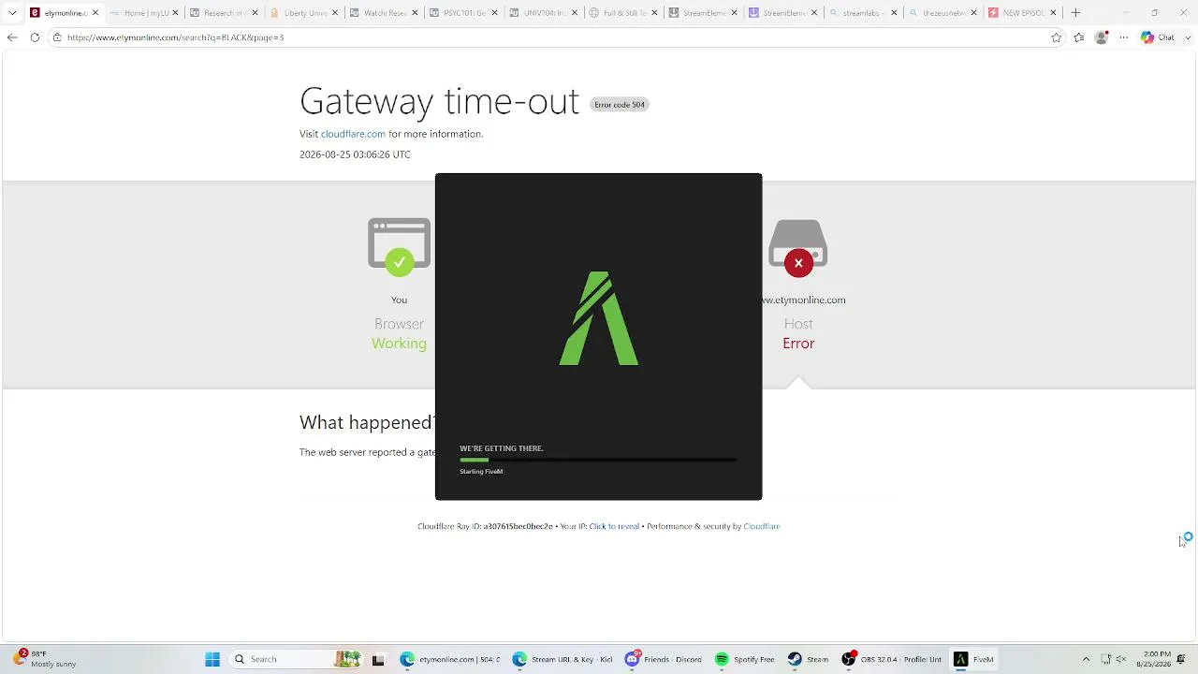Open Spotify Free from the taskbar
The width and height of the screenshot is (1198, 674).
(x=745, y=659)
